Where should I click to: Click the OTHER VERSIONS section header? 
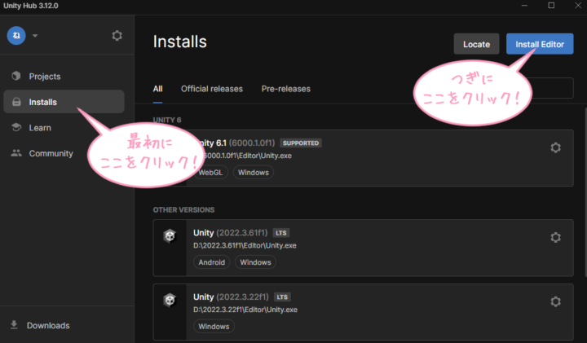(x=183, y=210)
